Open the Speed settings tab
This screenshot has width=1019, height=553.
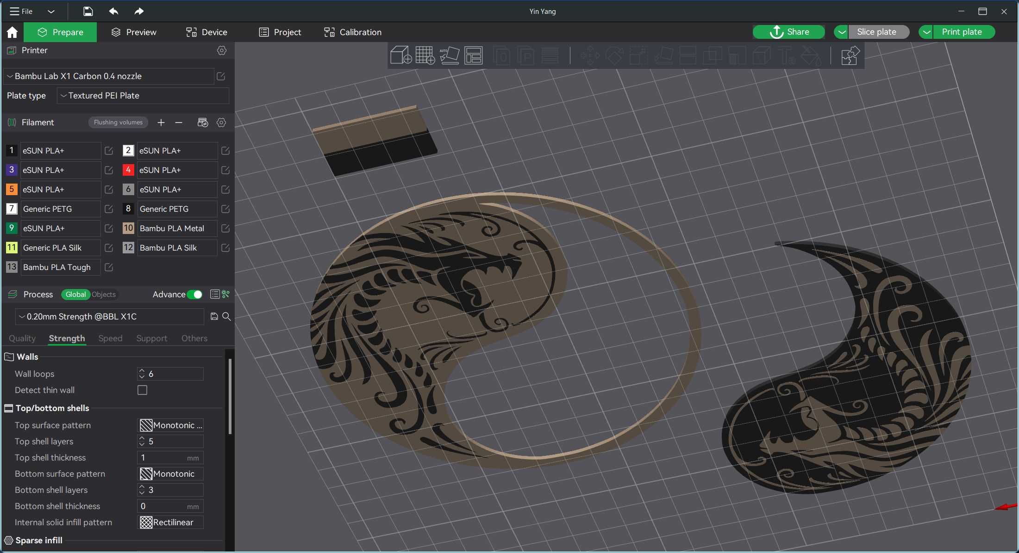(x=110, y=338)
